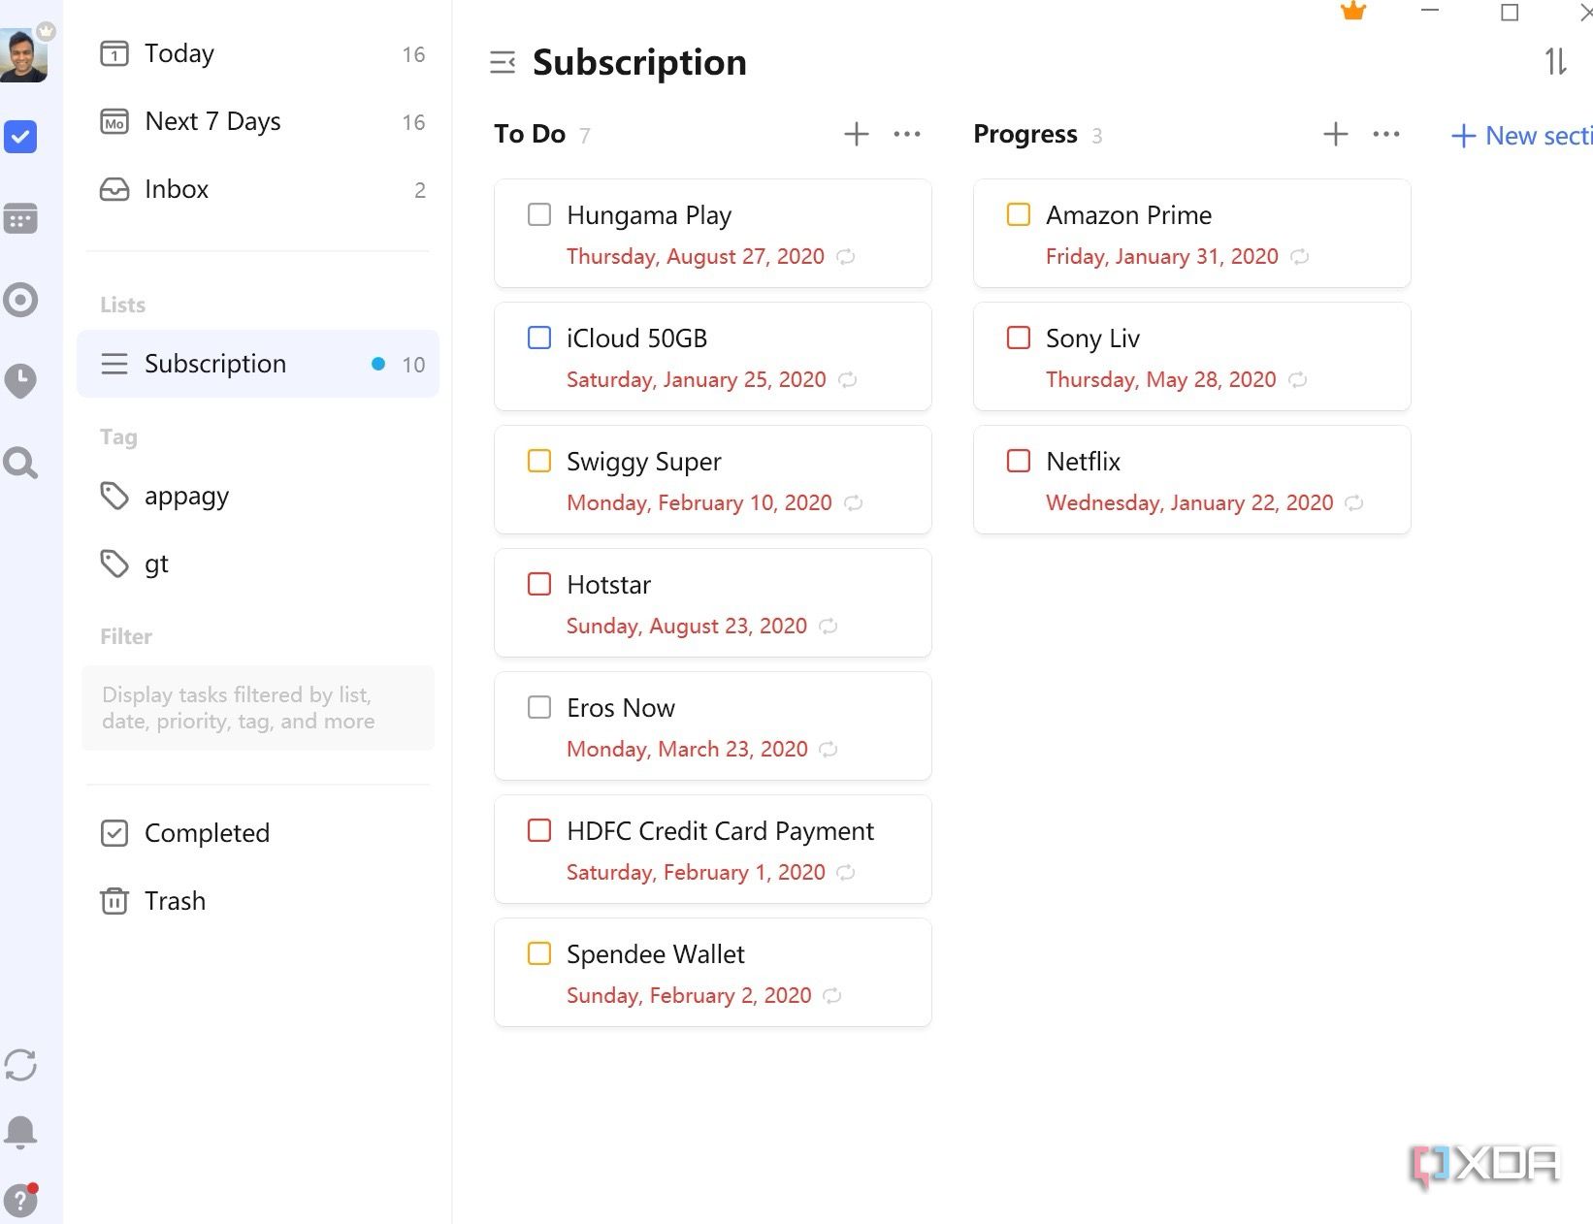Open the Netflix task card title
Screen dimensions: 1593x1224
(x=1083, y=462)
